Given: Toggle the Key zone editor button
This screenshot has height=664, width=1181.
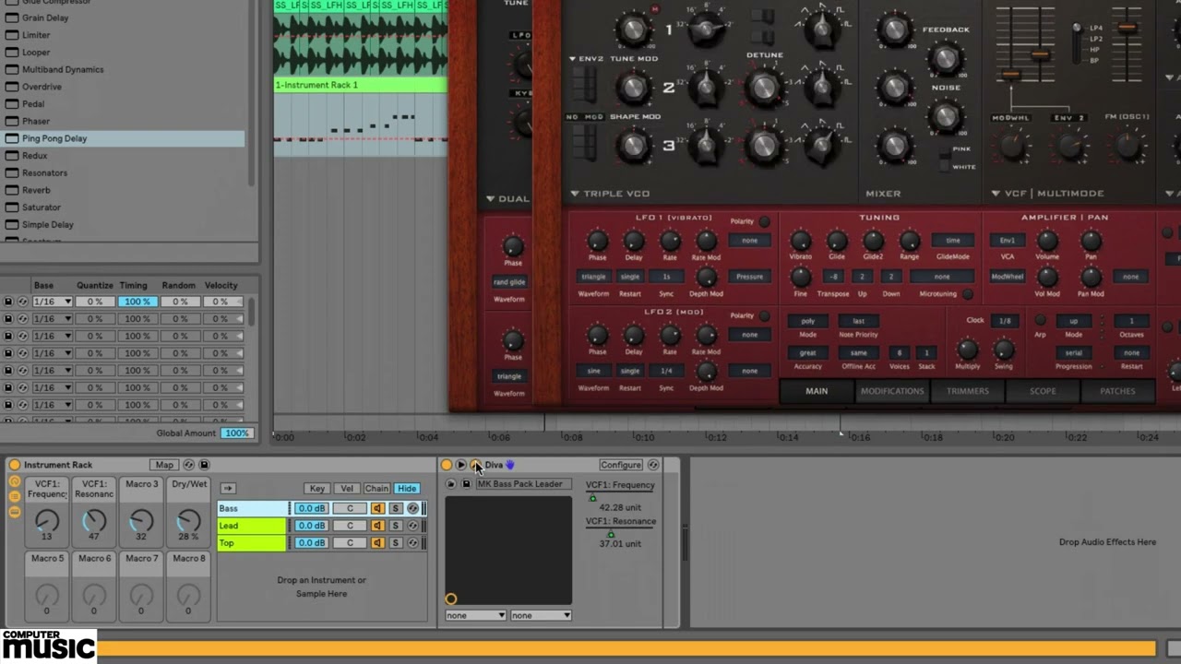Looking at the screenshot, I should [x=317, y=488].
